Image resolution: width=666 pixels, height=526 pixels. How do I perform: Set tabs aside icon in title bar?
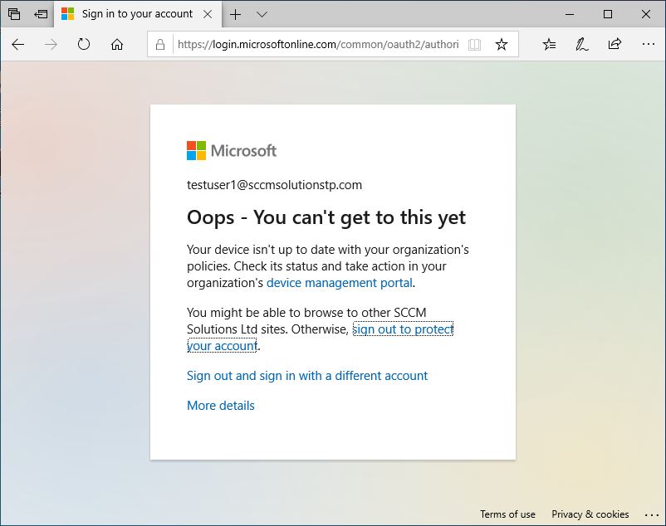40,14
